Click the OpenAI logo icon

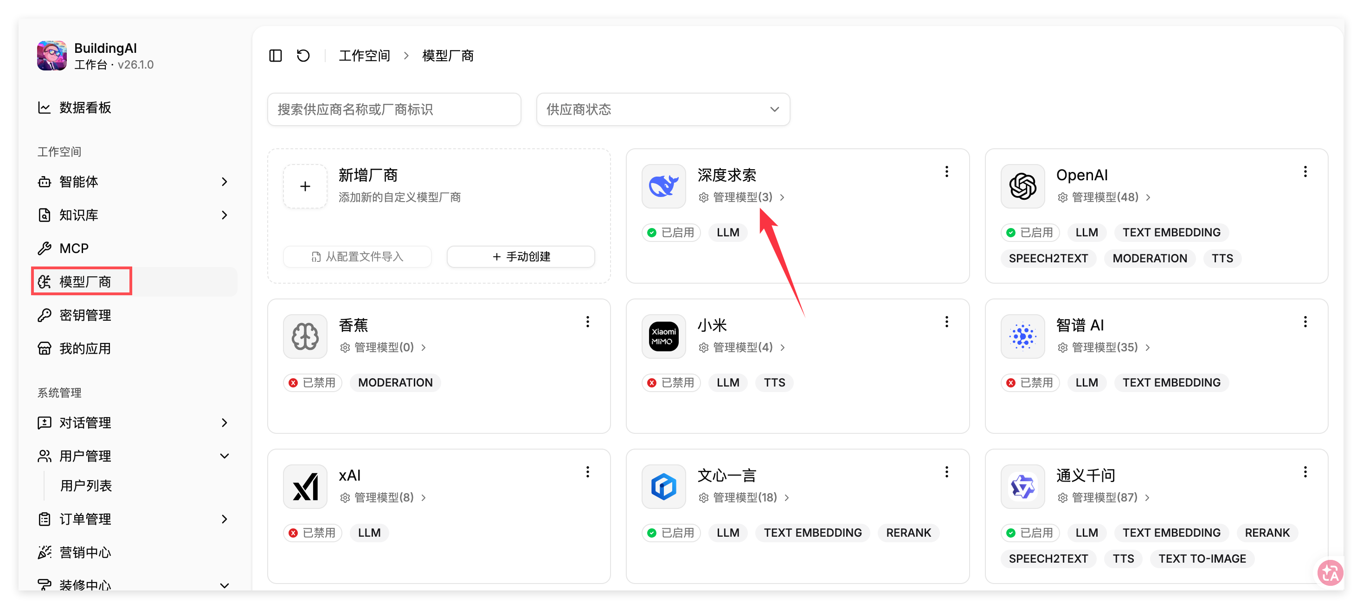pyautogui.click(x=1023, y=186)
